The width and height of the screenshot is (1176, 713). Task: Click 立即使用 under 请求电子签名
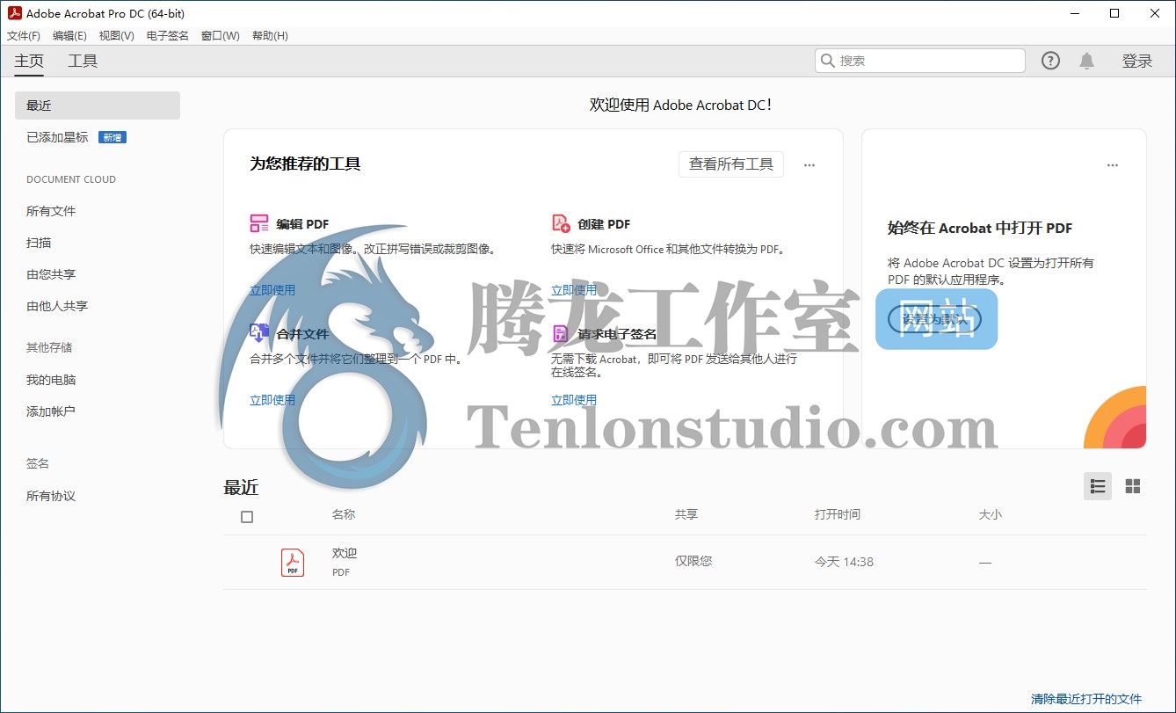click(574, 400)
